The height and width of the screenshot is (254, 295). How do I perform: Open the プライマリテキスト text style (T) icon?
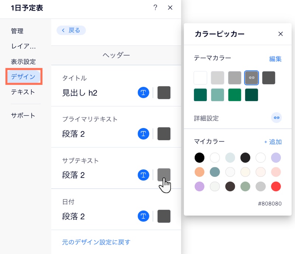point(143,134)
